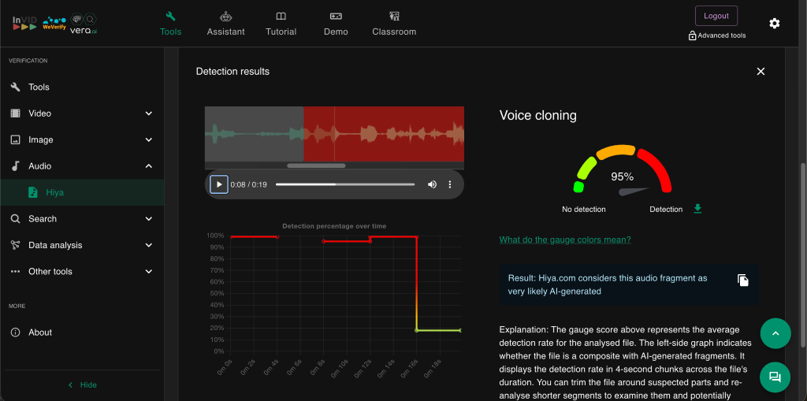The height and width of the screenshot is (401, 807).
Task: Download the gauge chart image
Action: [697, 209]
